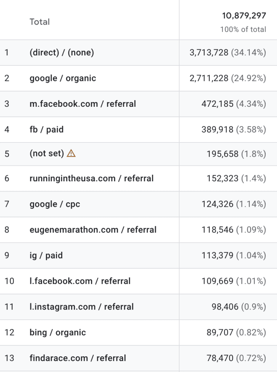Click the warning icon next to (not set)
The width and height of the screenshot is (277, 372).
71,153
